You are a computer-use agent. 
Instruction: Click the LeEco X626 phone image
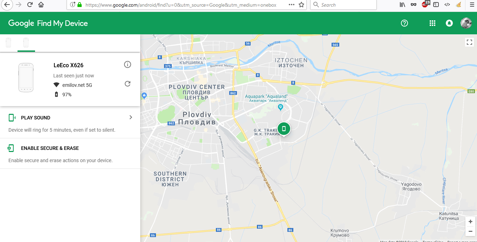[26, 78]
